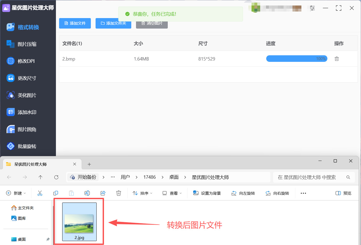This screenshot has width=361, height=245.
Task: Select pinned 桌面 in navigation pane
Action: click(x=19, y=239)
